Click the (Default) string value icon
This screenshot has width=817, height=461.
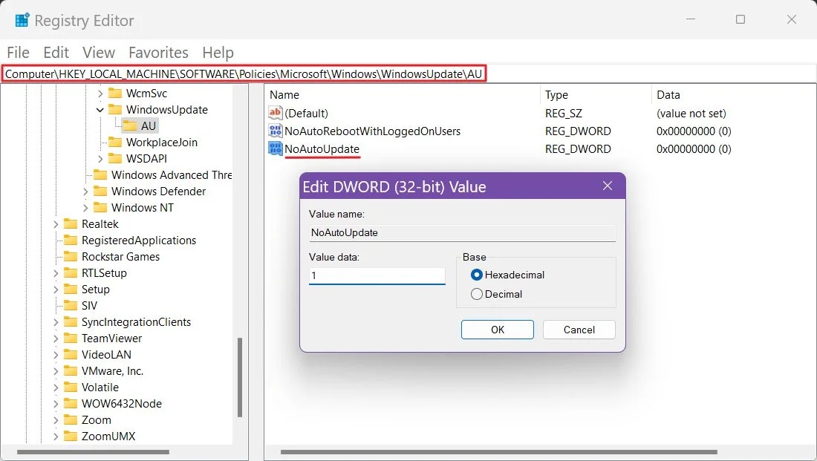(275, 113)
